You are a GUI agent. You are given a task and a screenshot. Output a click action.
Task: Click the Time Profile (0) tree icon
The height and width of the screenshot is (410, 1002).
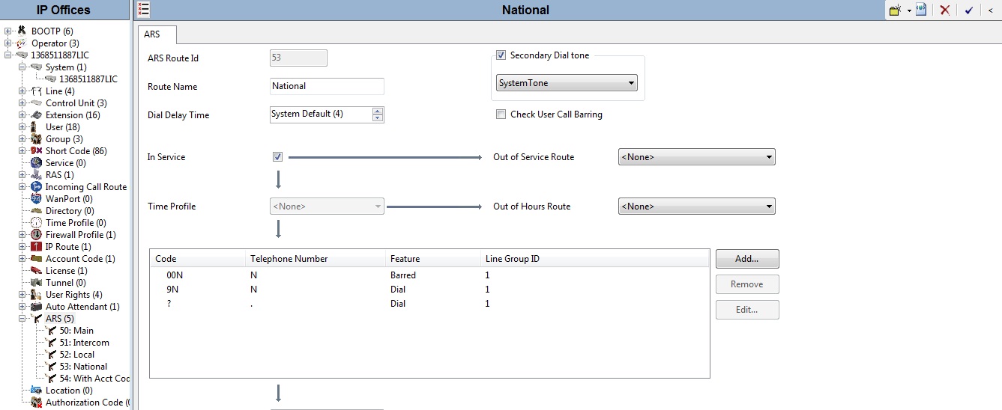[x=36, y=223]
